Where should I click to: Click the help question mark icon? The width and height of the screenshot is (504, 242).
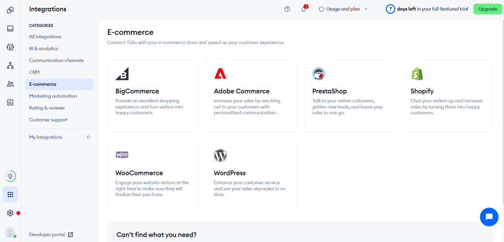[x=287, y=9]
